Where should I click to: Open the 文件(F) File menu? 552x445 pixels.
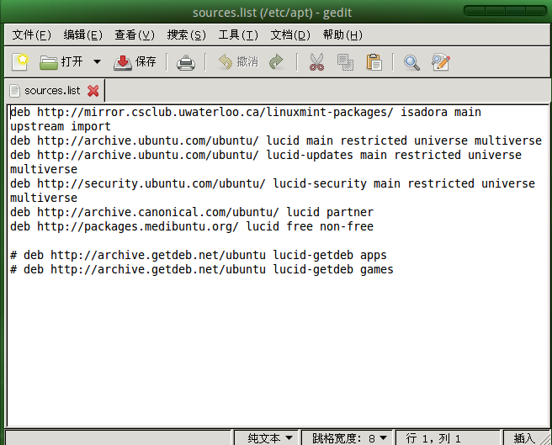point(32,34)
